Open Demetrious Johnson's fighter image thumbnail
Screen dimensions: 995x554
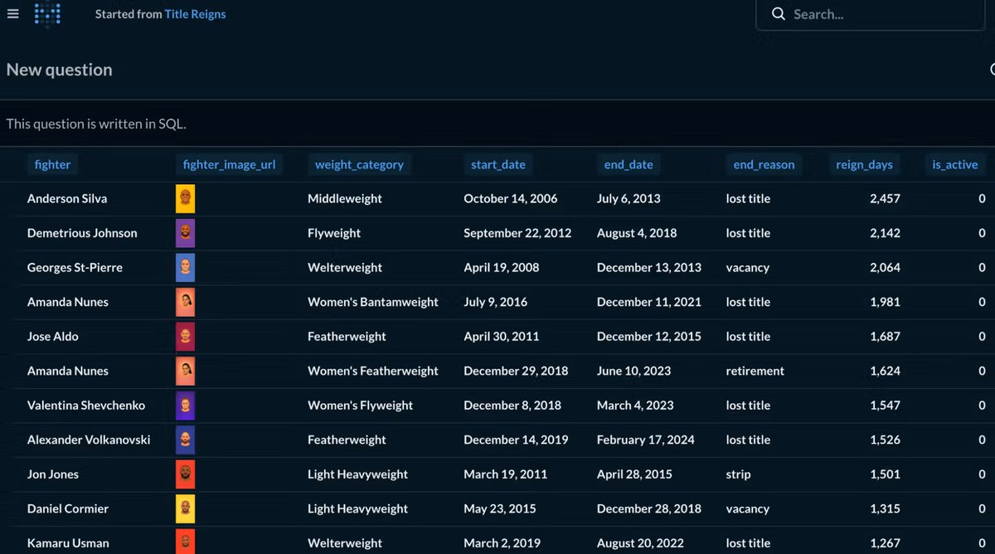(186, 233)
